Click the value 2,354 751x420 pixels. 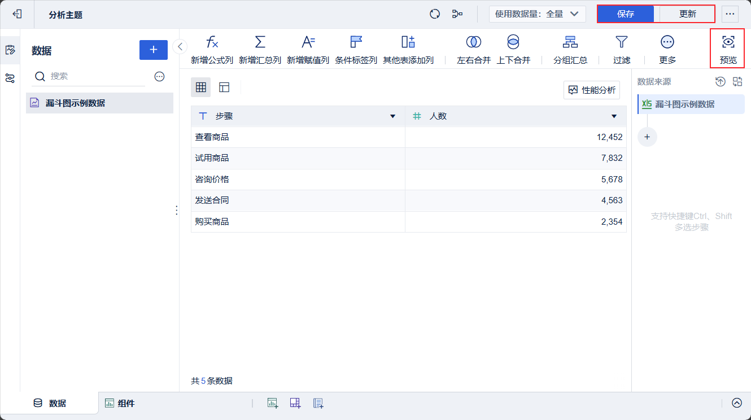coord(612,222)
